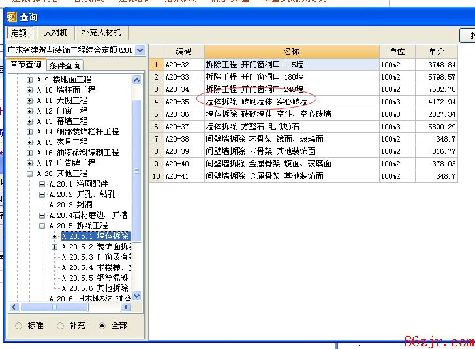The width and height of the screenshot is (475, 349).
Task: Collapse the A.20.5 拆除工程 node
Action: tap(42, 226)
